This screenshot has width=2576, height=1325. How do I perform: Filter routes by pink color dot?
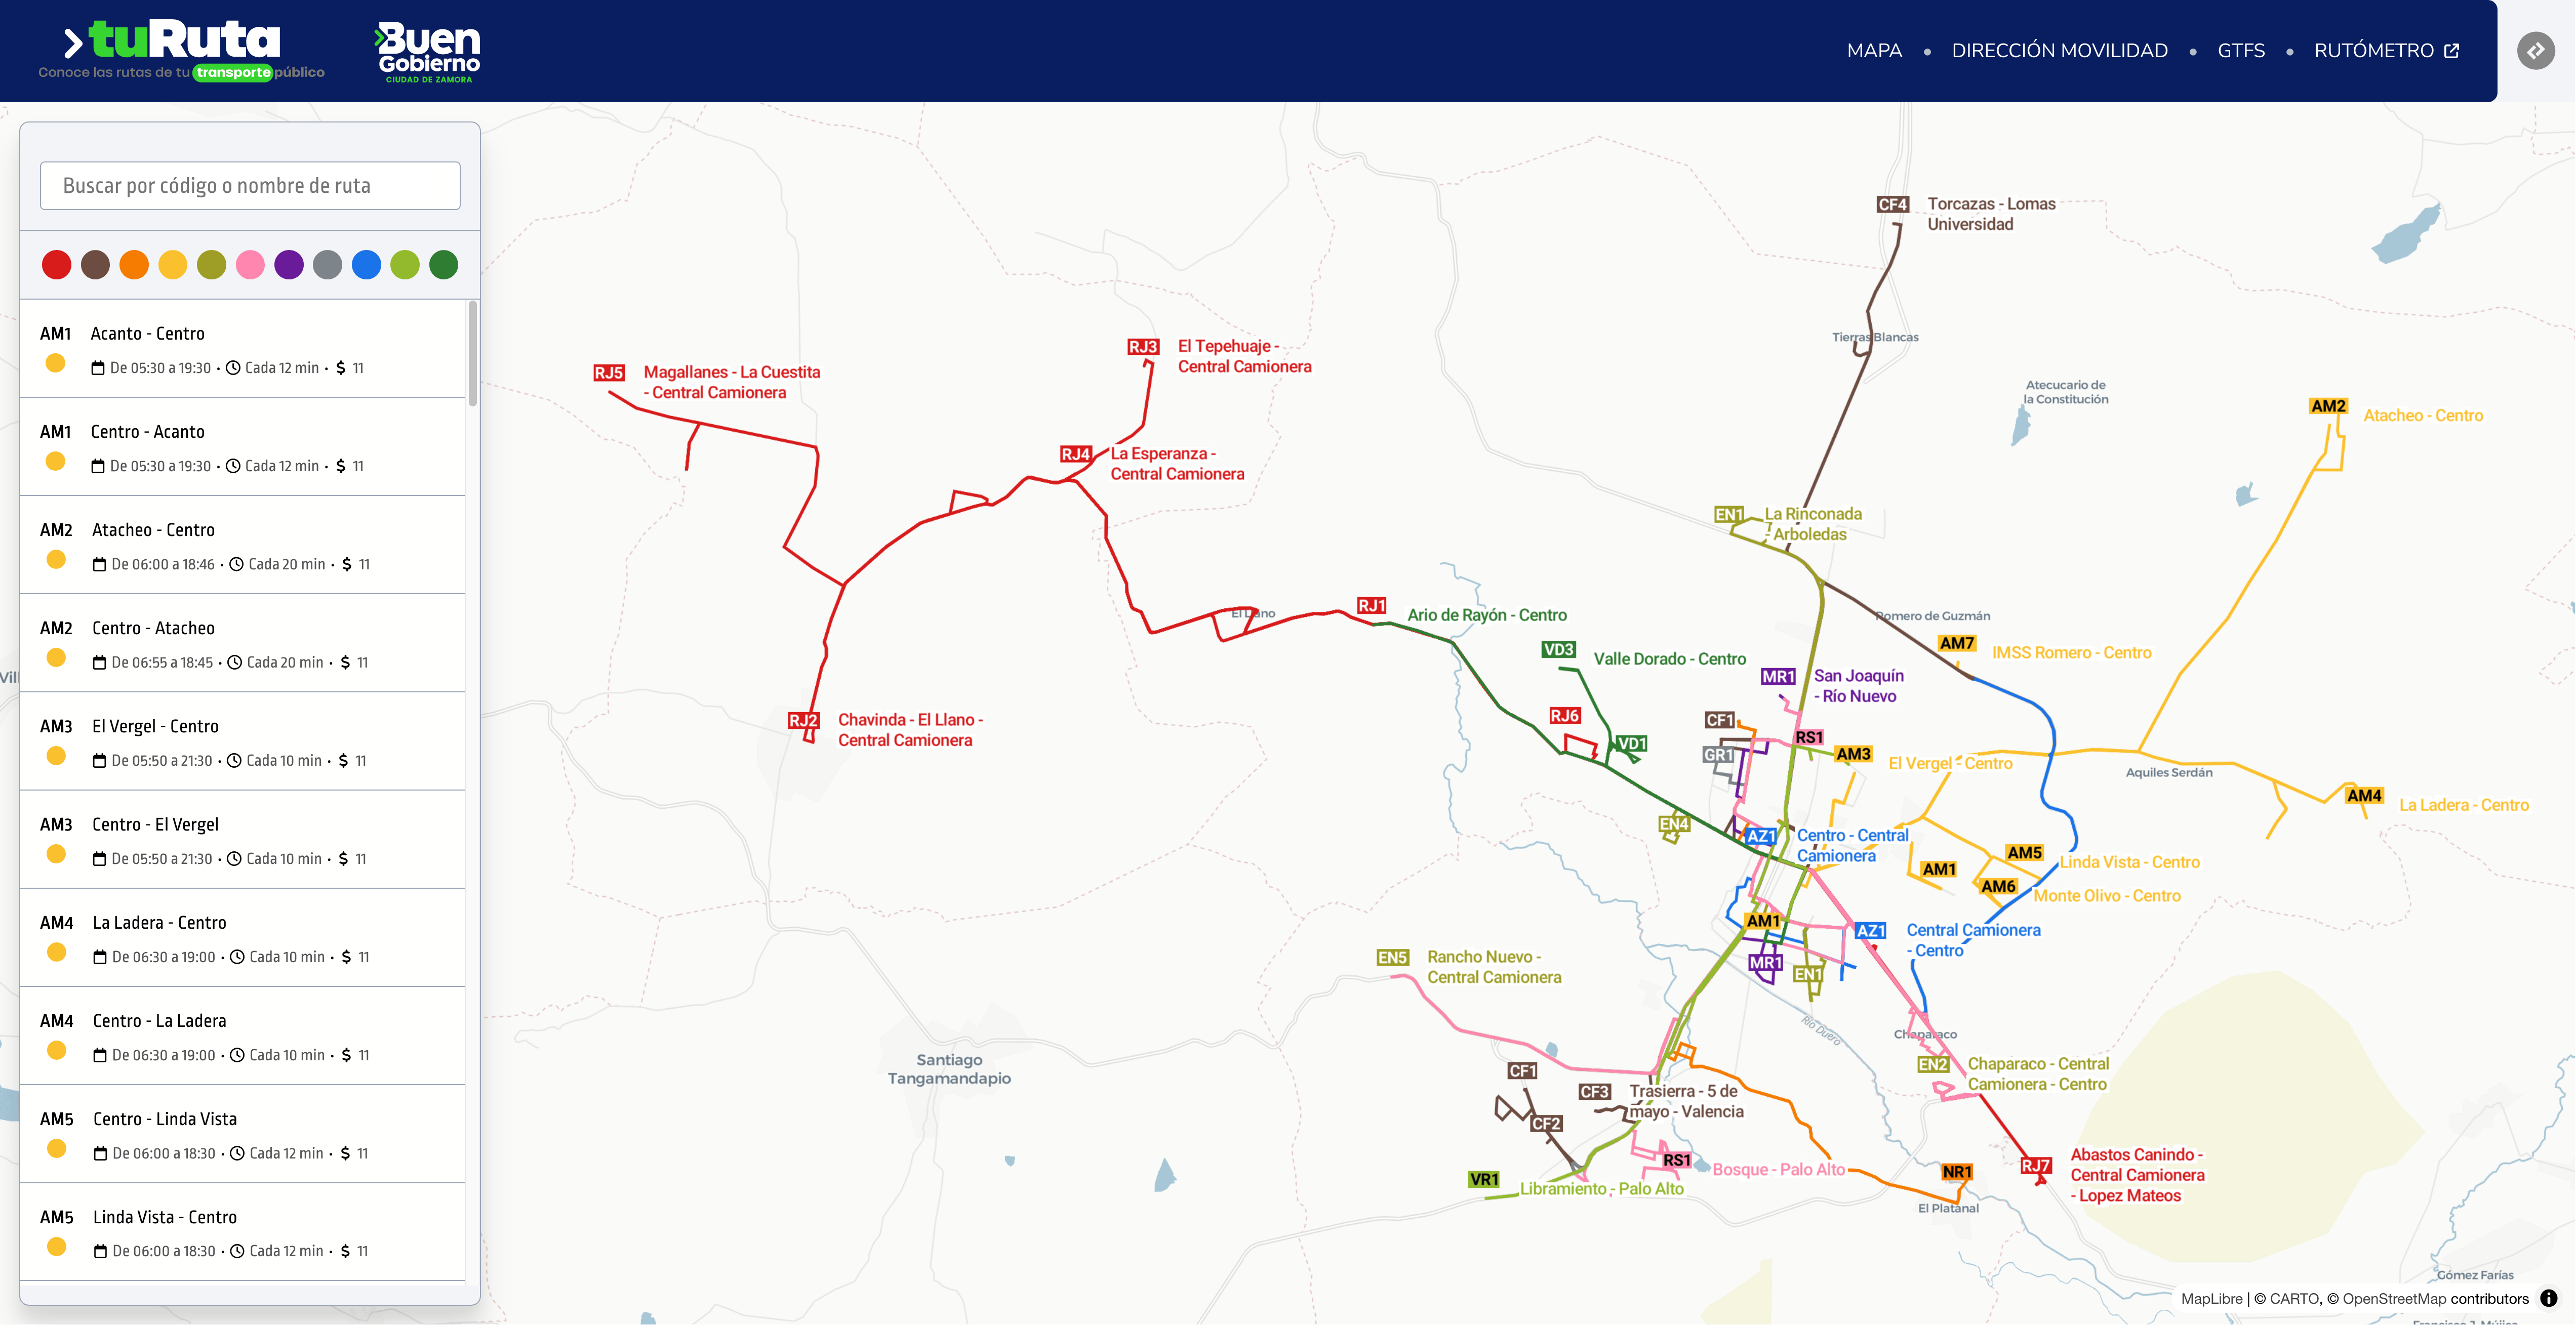pos(250,265)
